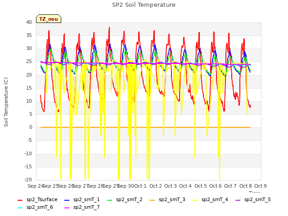
Task: Click the -5 y-axis tick label
Action: (30, 140)
